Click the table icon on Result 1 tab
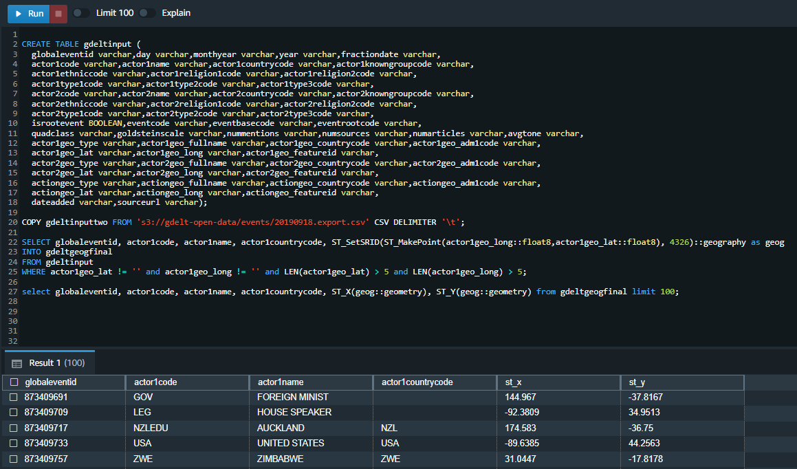797x469 pixels. 17,362
